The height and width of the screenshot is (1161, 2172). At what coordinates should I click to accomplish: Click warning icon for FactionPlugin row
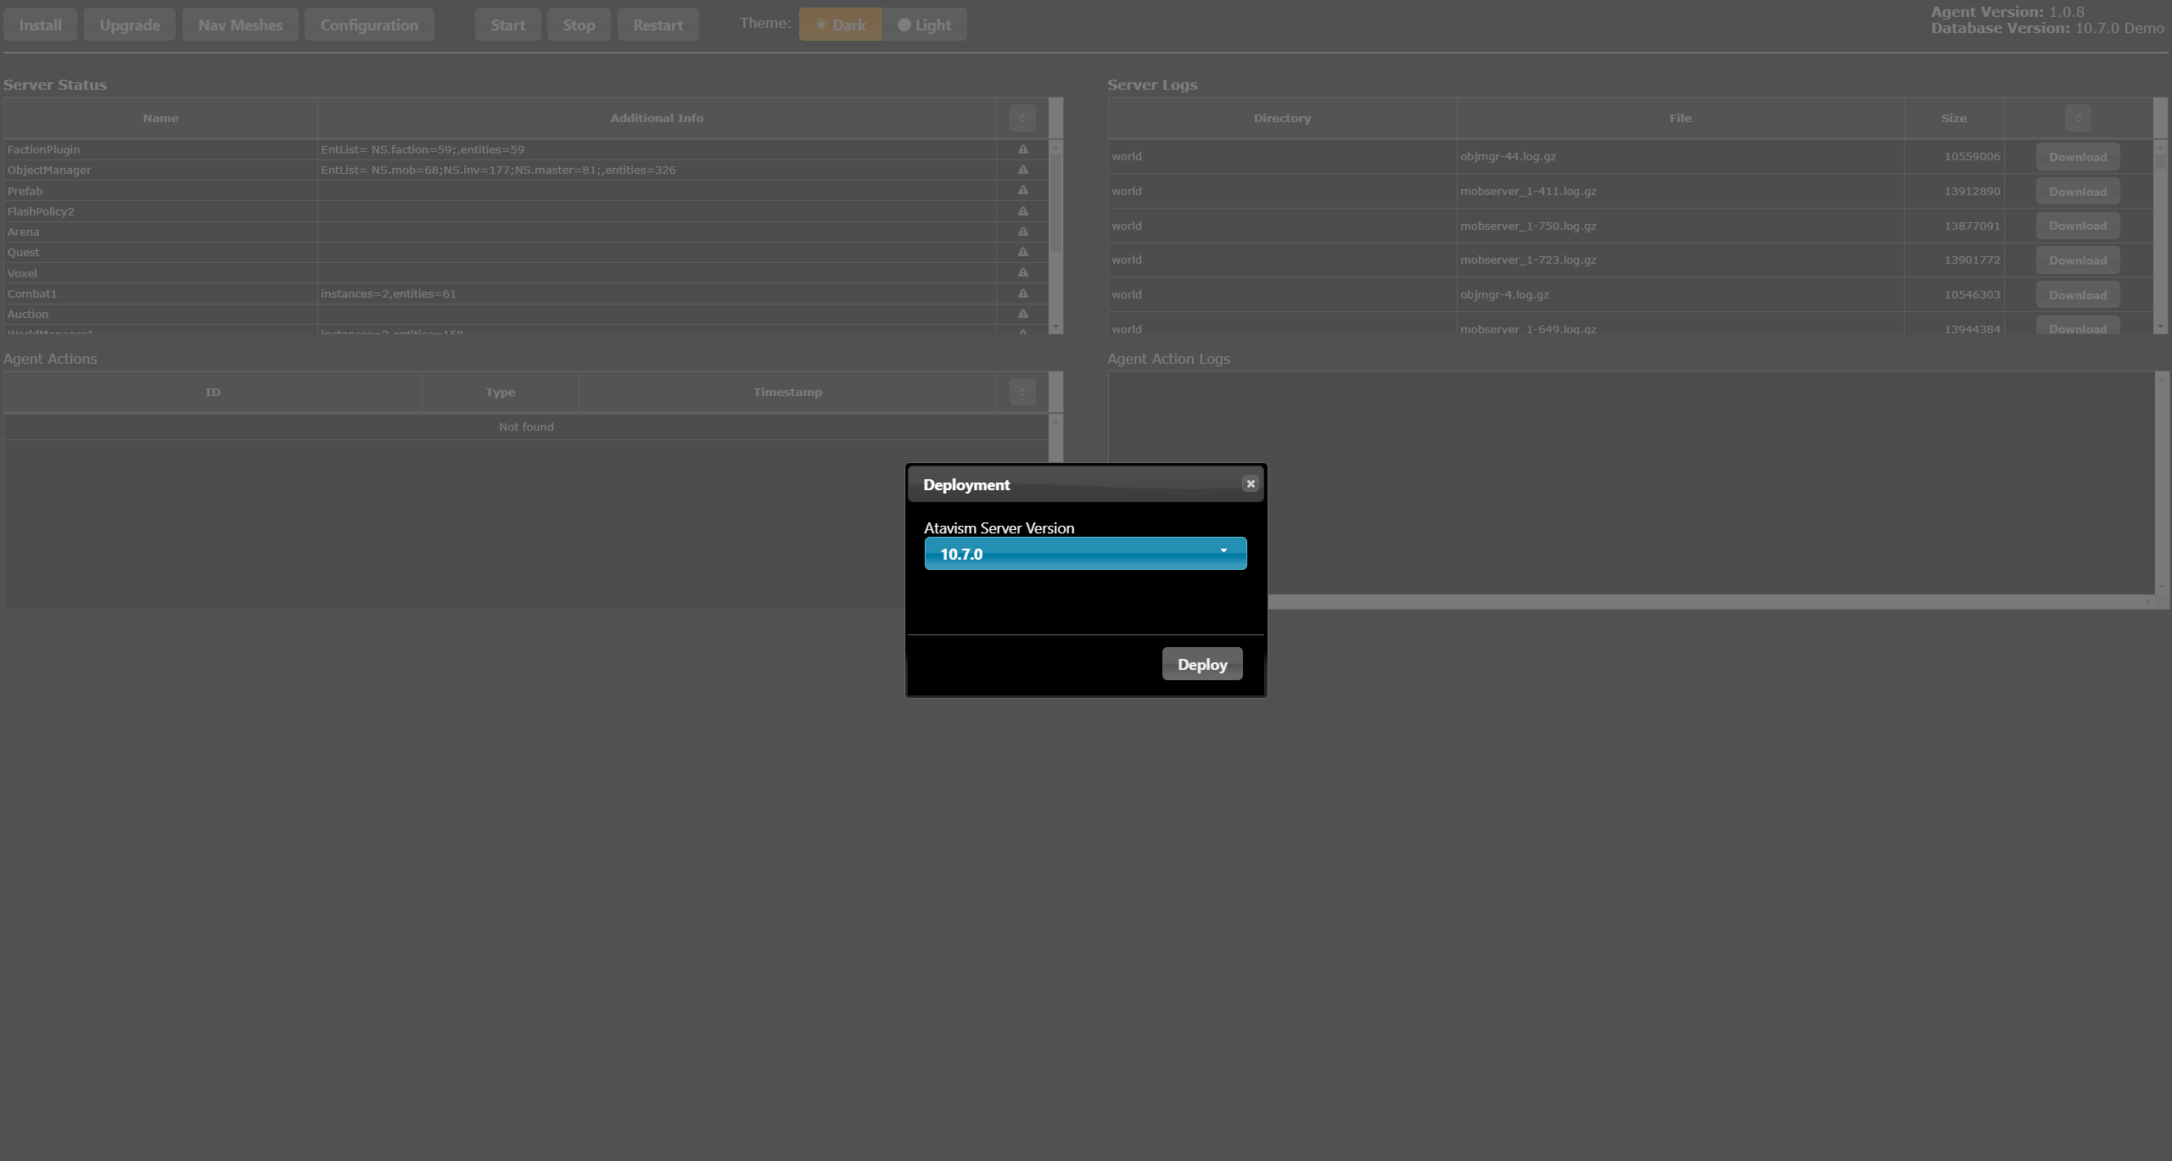click(x=1022, y=149)
